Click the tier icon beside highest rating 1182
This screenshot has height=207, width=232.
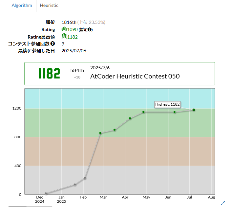point(64,36)
